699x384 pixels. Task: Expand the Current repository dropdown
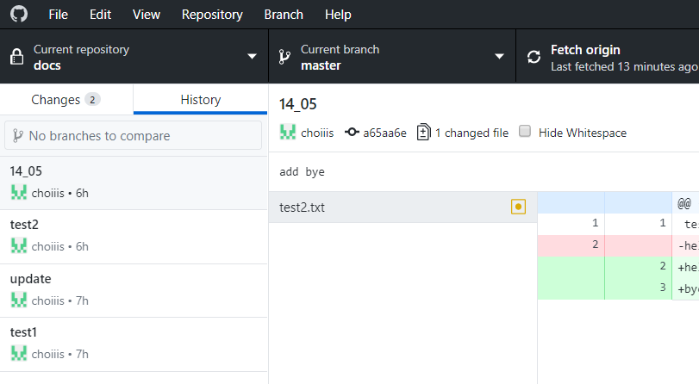click(252, 57)
